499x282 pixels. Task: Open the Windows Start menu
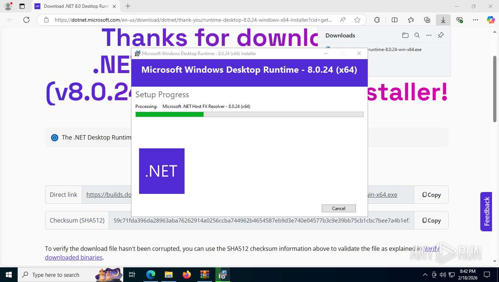pos(9,275)
